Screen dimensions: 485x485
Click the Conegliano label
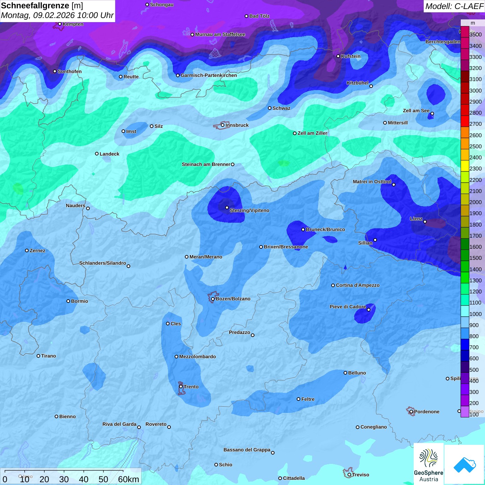coord(373,427)
